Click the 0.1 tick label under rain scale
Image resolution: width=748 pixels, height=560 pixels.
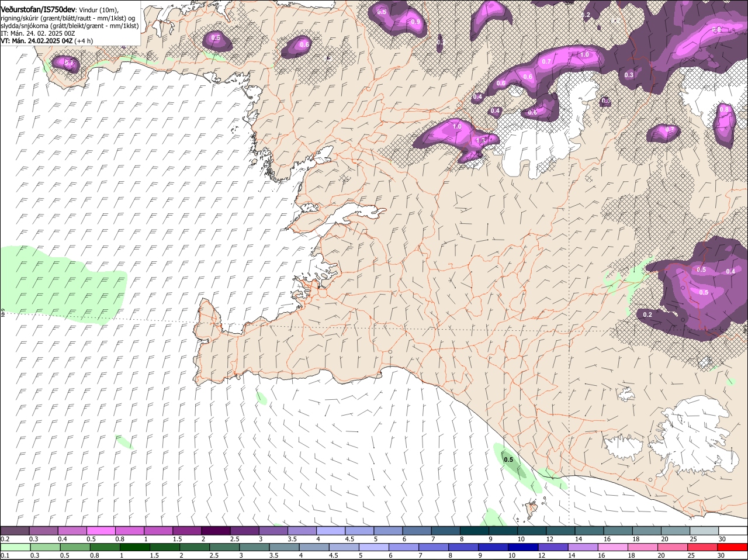pyautogui.click(x=5, y=555)
